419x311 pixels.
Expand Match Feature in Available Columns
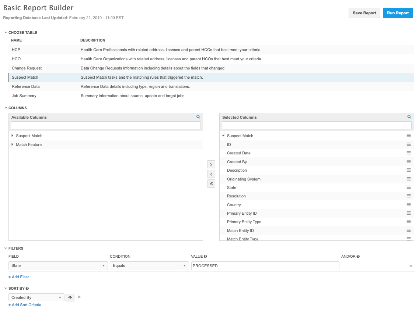click(x=13, y=144)
